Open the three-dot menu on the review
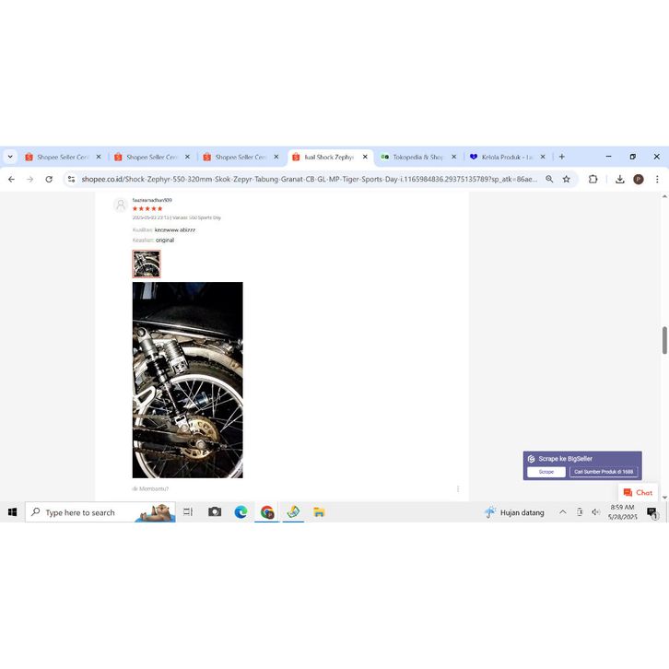This screenshot has height=669, width=669. 458,488
